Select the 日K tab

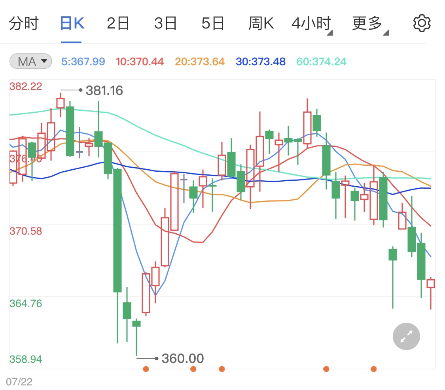coord(72,23)
